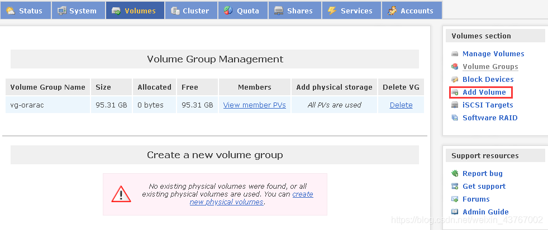The image size is (548, 230).
Task: Open the Services tab
Action: 351,11
